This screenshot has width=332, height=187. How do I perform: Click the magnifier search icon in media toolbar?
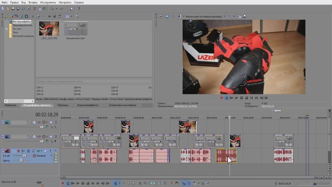click(77, 16)
